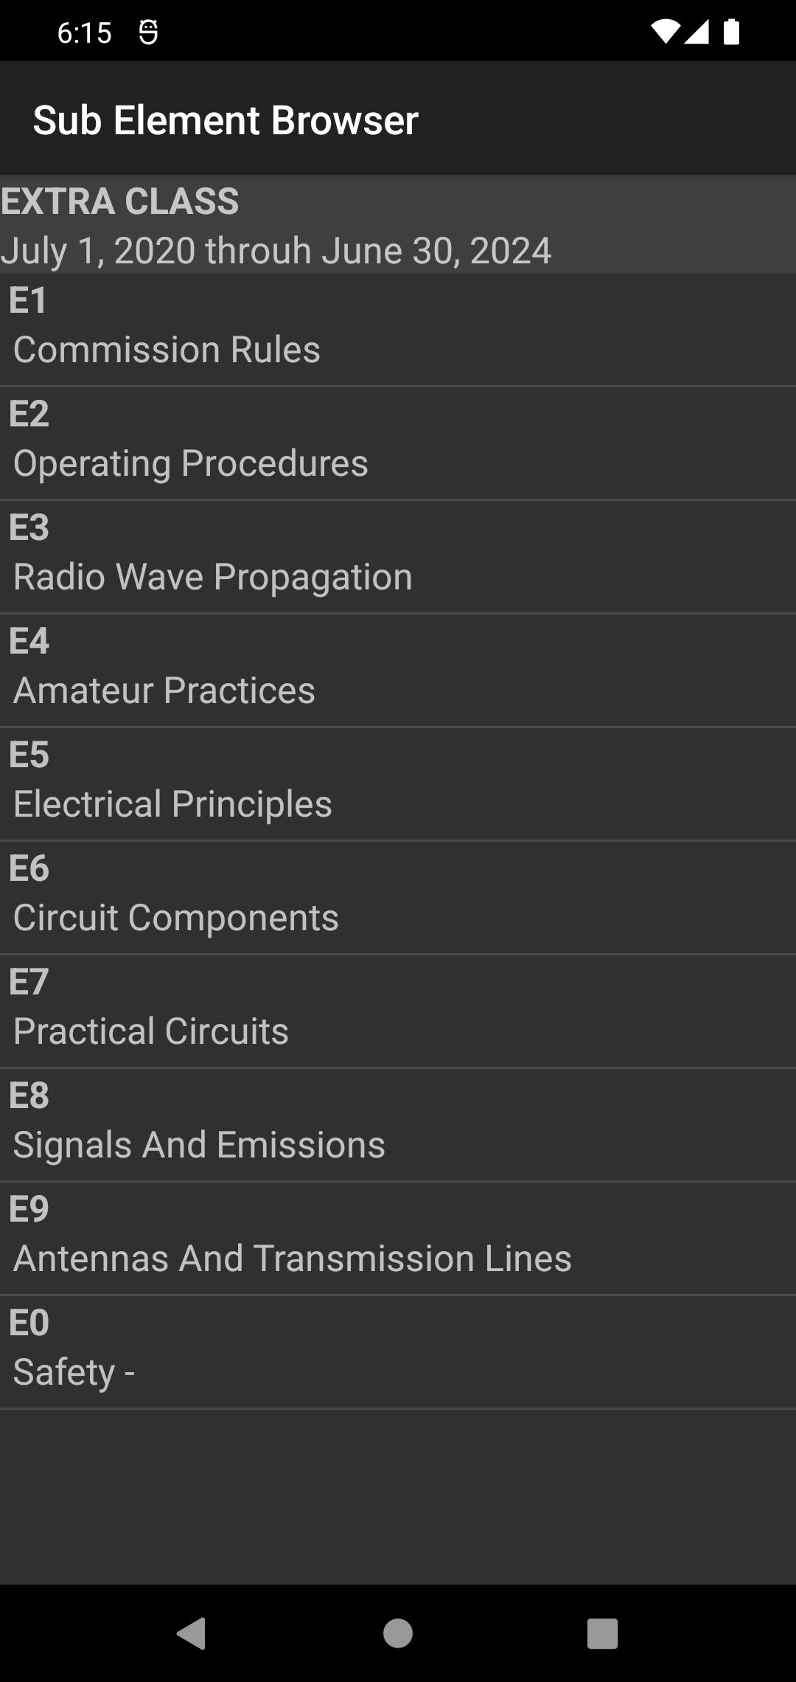The height and width of the screenshot is (1682, 796).
Task: Tap the recent apps square icon
Action: (x=602, y=1633)
